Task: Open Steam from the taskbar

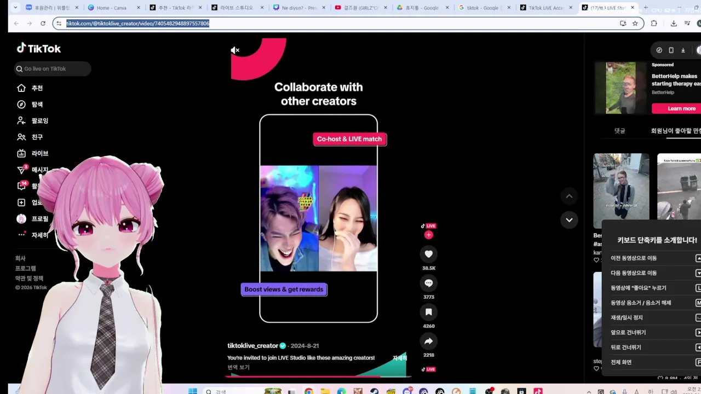Action: [x=374, y=391]
